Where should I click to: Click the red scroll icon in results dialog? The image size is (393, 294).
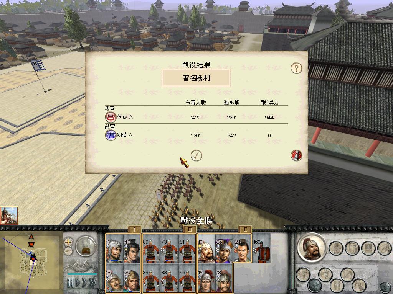click(x=296, y=155)
